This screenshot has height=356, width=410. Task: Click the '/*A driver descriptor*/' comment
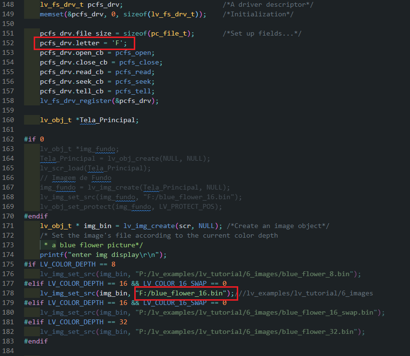268,4
